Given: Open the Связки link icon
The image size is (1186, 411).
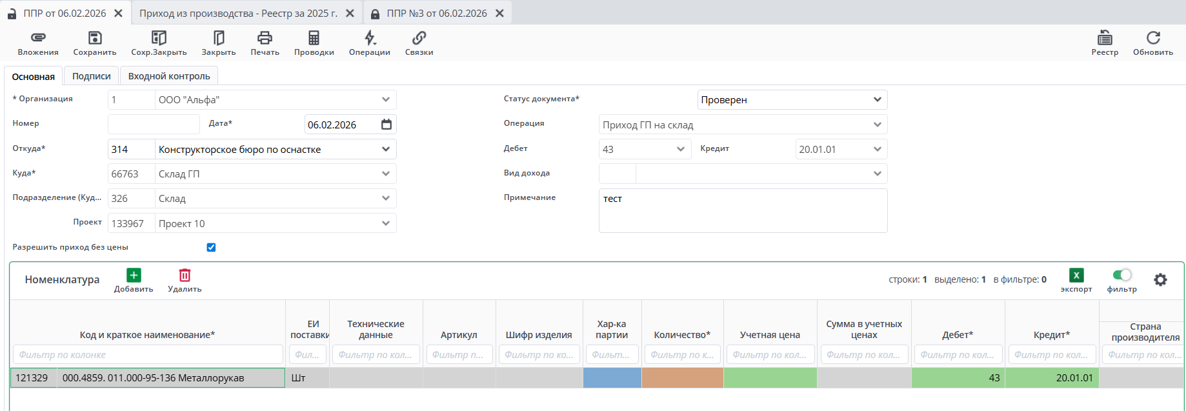Looking at the screenshot, I should point(419,38).
